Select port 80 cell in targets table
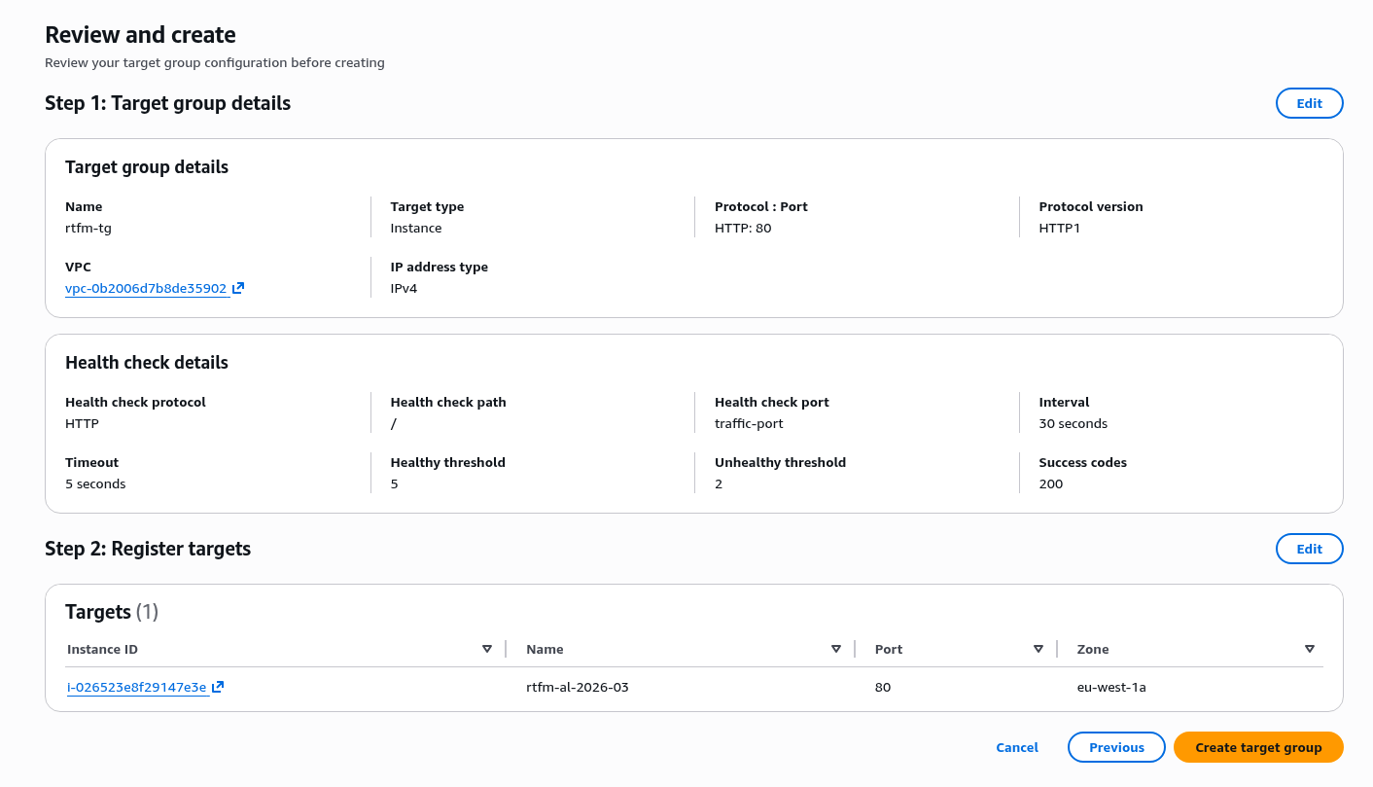The width and height of the screenshot is (1373, 787). point(883,687)
